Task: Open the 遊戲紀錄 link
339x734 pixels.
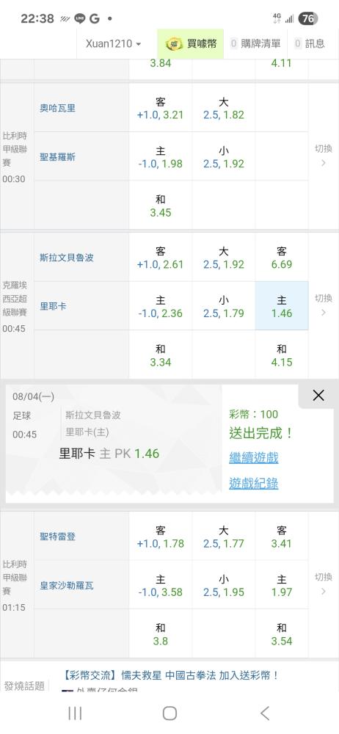Action: point(254,483)
